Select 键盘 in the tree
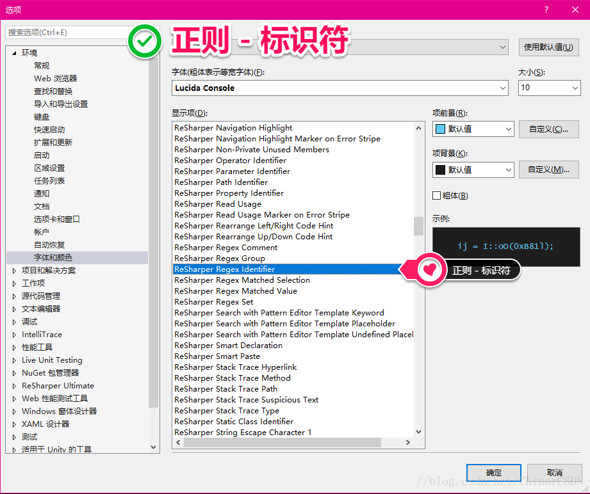The image size is (590, 494). coord(42,116)
